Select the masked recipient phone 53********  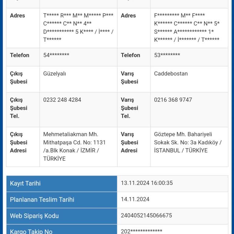[167, 55]
